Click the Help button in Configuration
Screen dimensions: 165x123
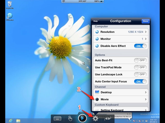pos(95,21)
